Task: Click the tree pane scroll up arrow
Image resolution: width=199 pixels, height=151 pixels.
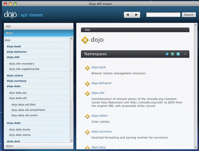Action: [72, 38]
